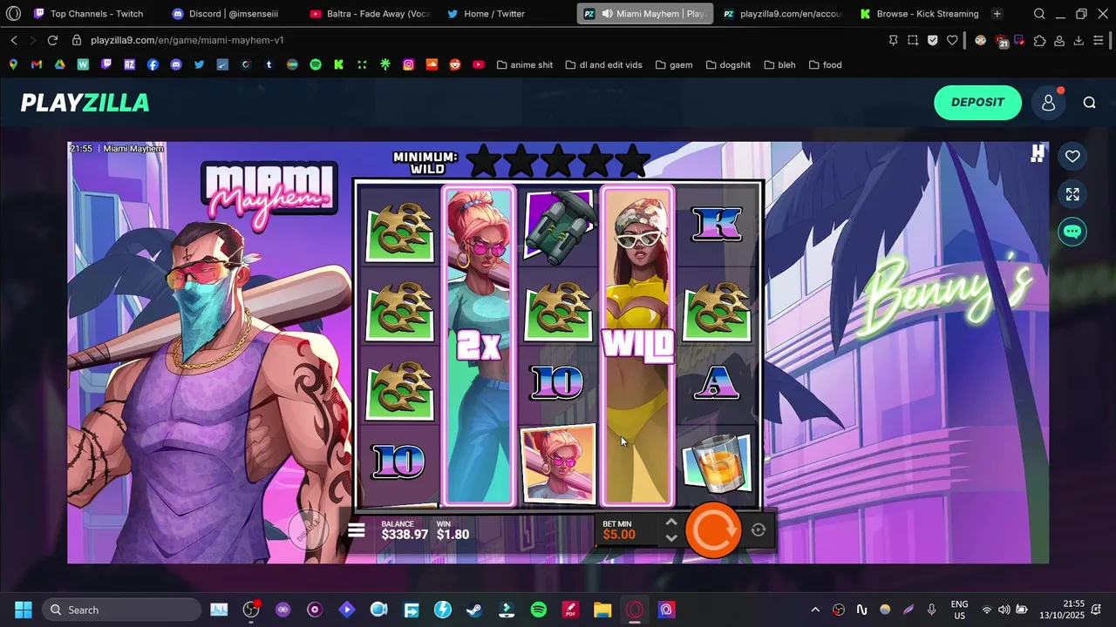Switch to the Baltra - Fade Away tab

[x=370, y=14]
